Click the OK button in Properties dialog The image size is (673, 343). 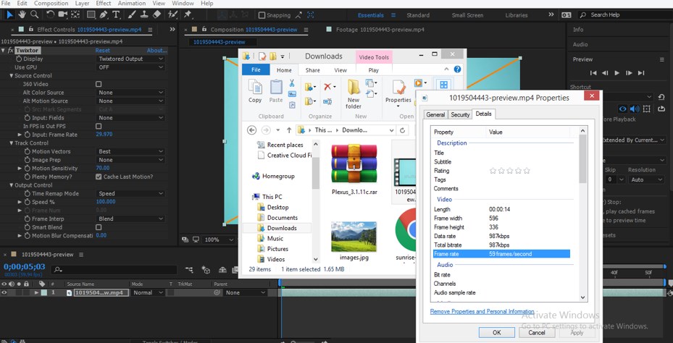click(496, 332)
